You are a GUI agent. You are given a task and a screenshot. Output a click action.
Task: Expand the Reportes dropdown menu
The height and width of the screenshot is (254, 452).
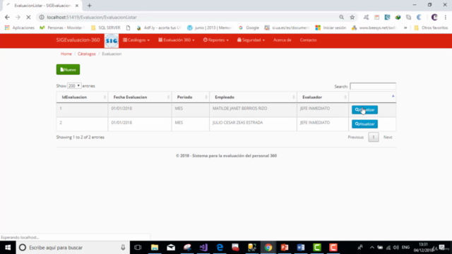point(216,40)
